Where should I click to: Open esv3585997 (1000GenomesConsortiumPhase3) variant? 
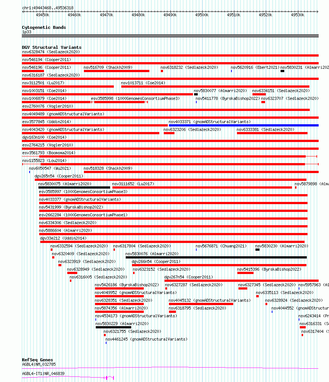[173, 196]
